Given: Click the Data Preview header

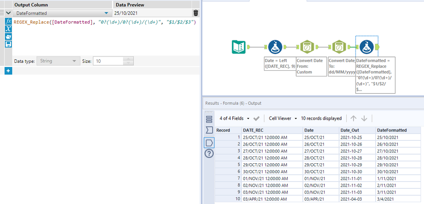Looking at the screenshot, I should (x=152, y=5).
